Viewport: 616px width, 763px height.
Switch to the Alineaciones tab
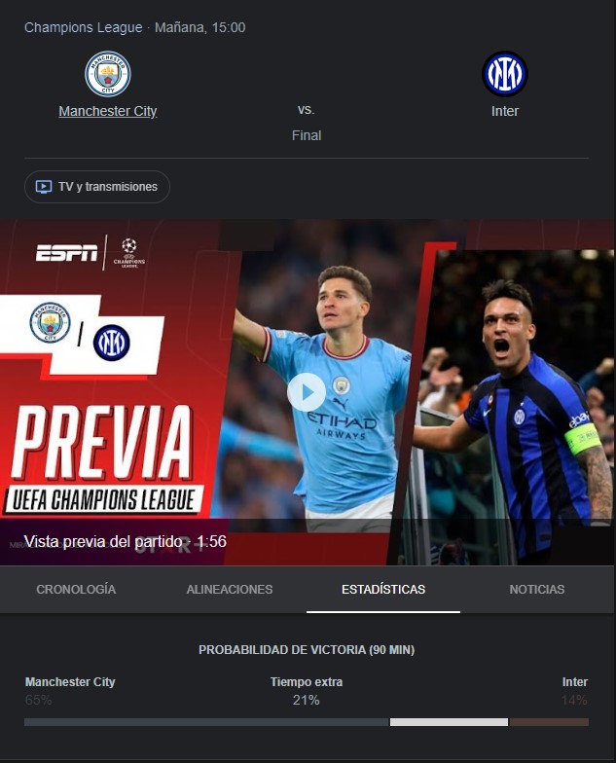[230, 590]
